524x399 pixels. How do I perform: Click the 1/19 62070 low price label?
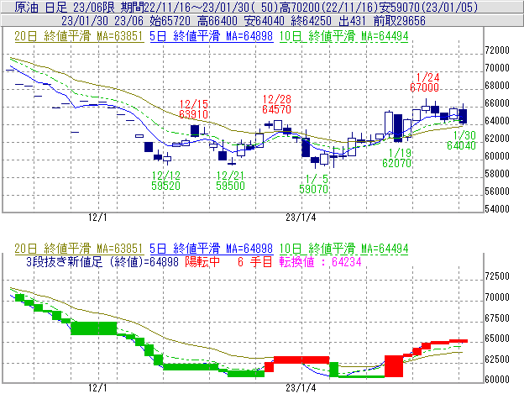[x=396, y=158]
